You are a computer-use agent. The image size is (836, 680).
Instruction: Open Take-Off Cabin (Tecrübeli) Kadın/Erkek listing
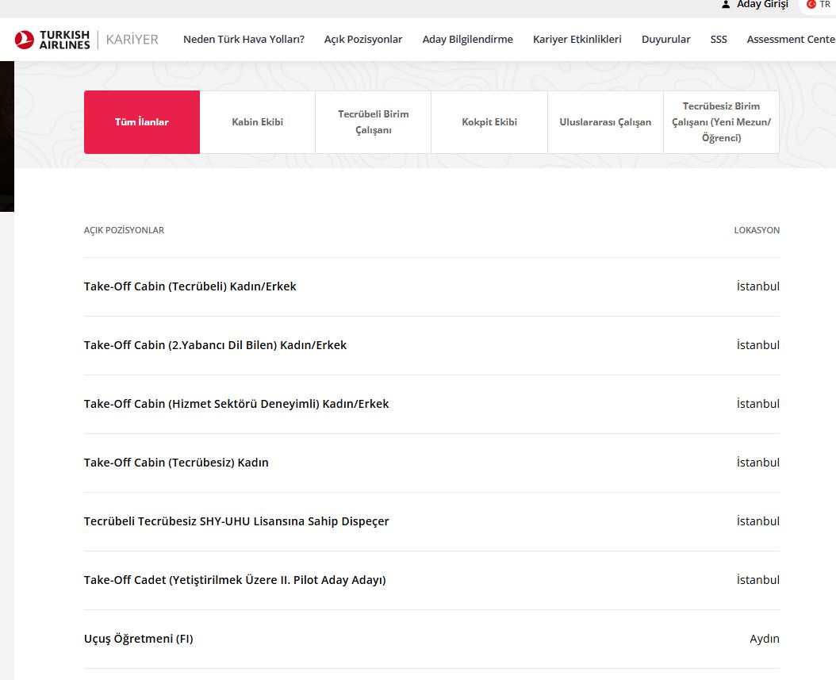click(x=190, y=286)
